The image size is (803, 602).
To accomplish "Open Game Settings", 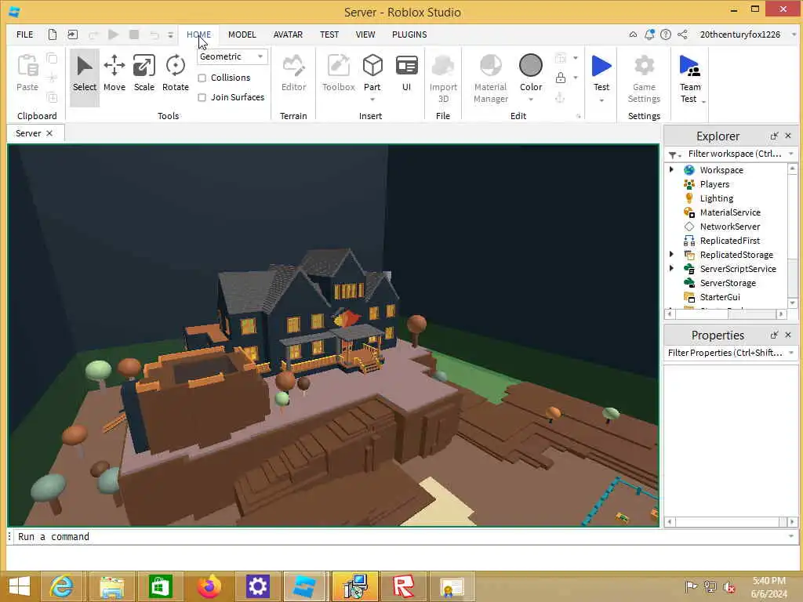I will pos(644,79).
